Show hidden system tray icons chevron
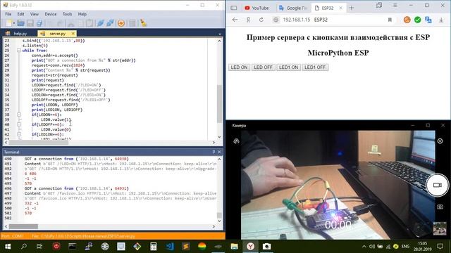 click(x=364, y=247)
